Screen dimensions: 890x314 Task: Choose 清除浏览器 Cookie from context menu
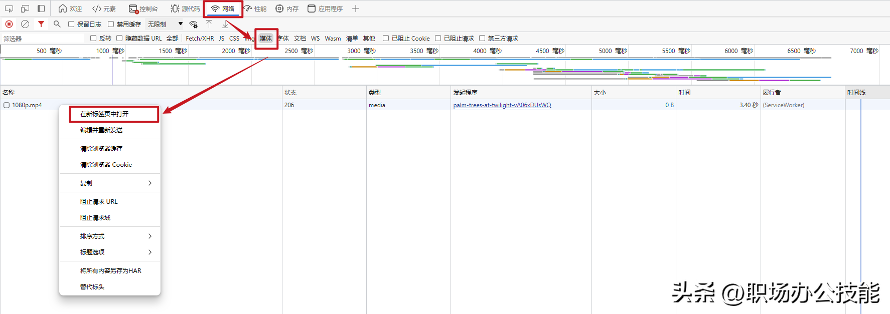pos(110,165)
